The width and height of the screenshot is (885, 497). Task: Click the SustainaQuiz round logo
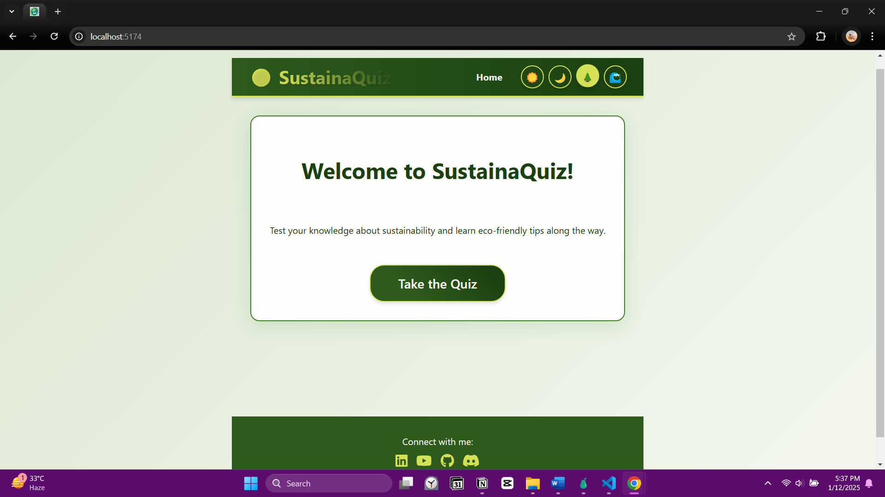[261, 78]
